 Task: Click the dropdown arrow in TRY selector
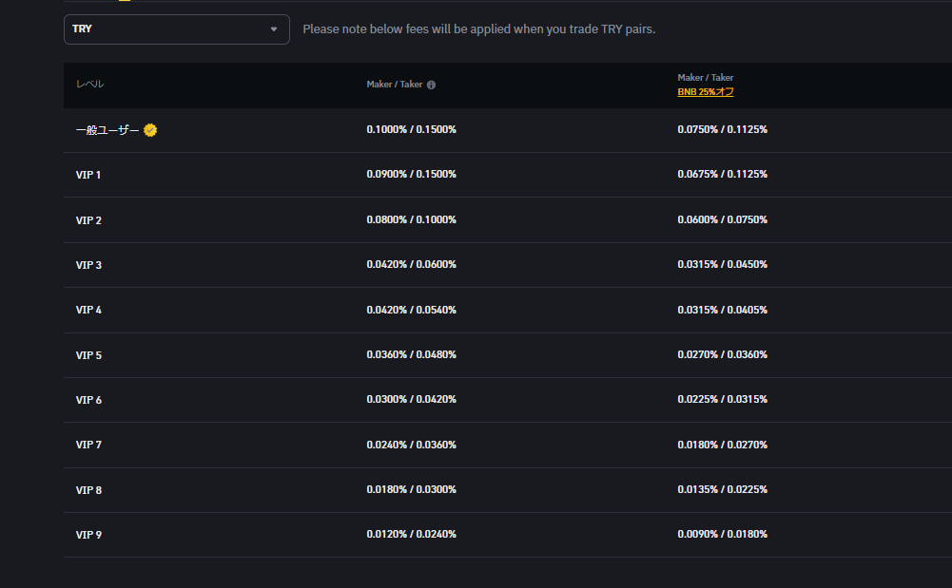pyautogui.click(x=274, y=29)
